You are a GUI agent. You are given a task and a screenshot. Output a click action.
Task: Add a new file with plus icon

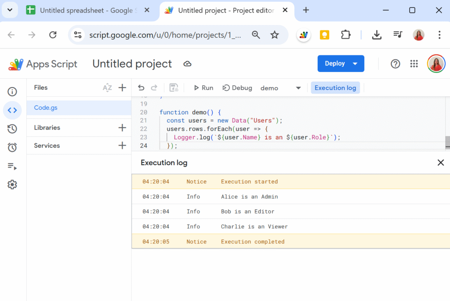122,87
